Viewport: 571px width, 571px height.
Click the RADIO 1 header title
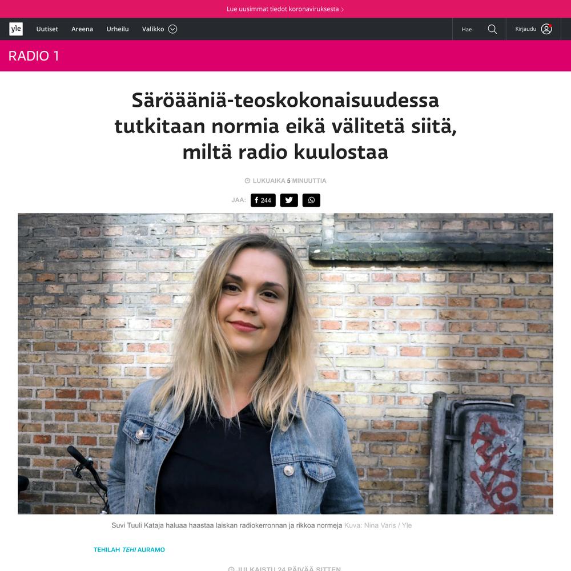34,56
